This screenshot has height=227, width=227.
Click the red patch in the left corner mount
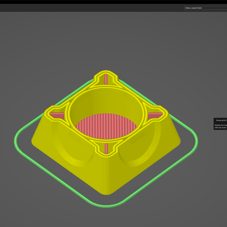point(58,116)
